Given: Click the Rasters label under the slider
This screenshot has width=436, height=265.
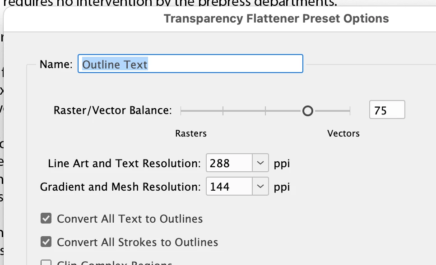Looking at the screenshot, I should click(191, 133).
